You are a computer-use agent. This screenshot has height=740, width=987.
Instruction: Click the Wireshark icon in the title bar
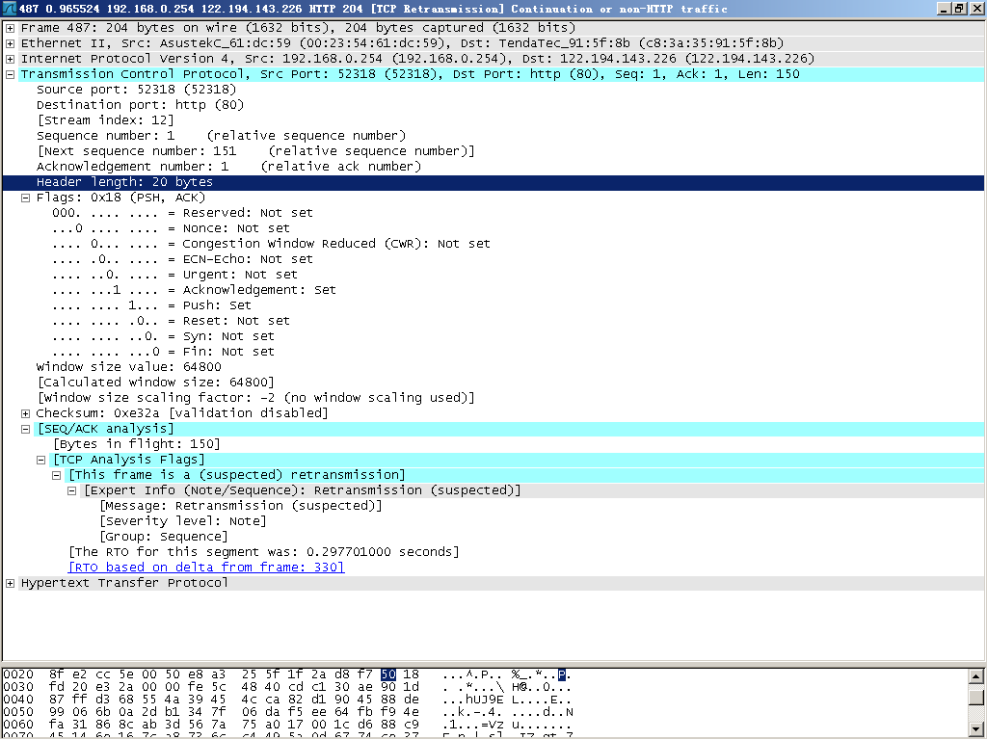tap(10, 9)
